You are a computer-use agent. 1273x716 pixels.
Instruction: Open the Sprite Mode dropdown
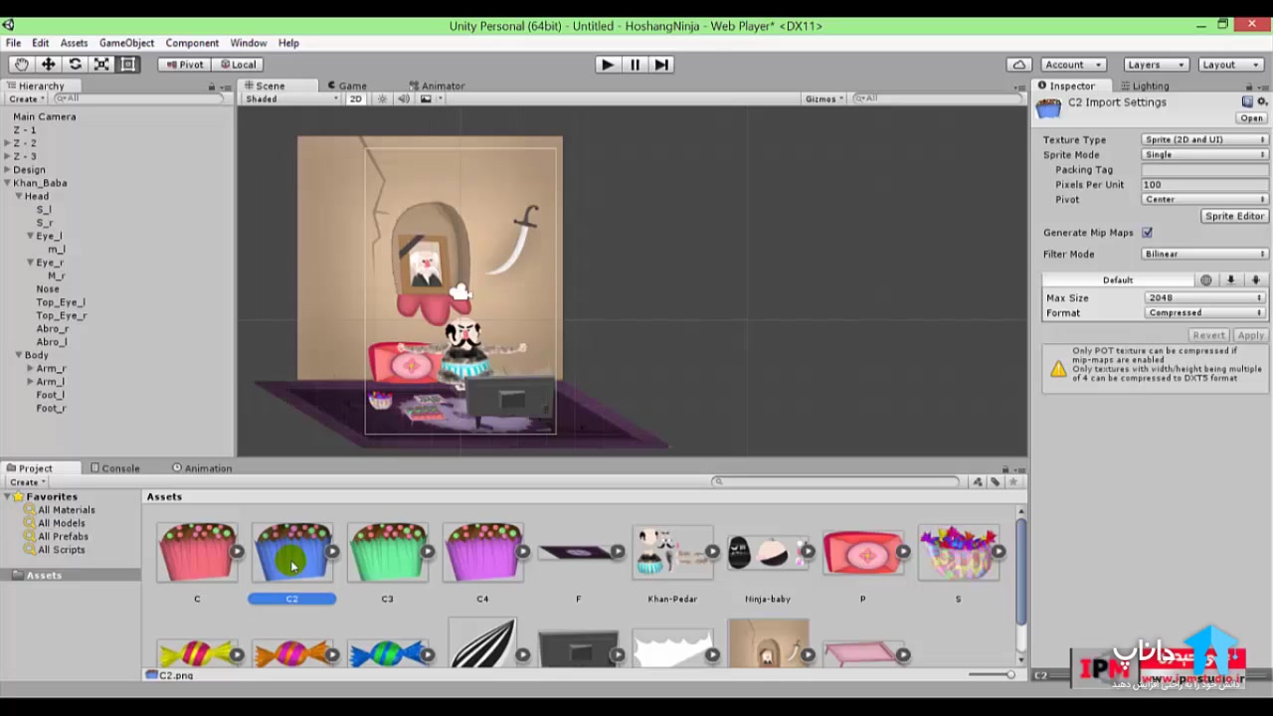1204,155
